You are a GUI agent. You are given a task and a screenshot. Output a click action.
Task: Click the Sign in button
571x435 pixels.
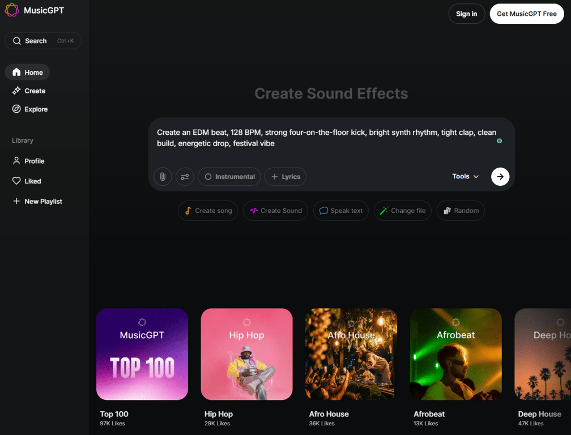point(467,14)
